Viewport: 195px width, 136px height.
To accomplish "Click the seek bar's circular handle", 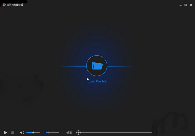I will coord(78,132).
